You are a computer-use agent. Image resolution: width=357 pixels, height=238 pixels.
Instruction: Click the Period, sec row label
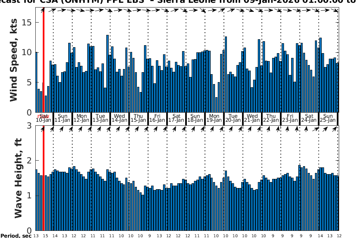point(15,236)
